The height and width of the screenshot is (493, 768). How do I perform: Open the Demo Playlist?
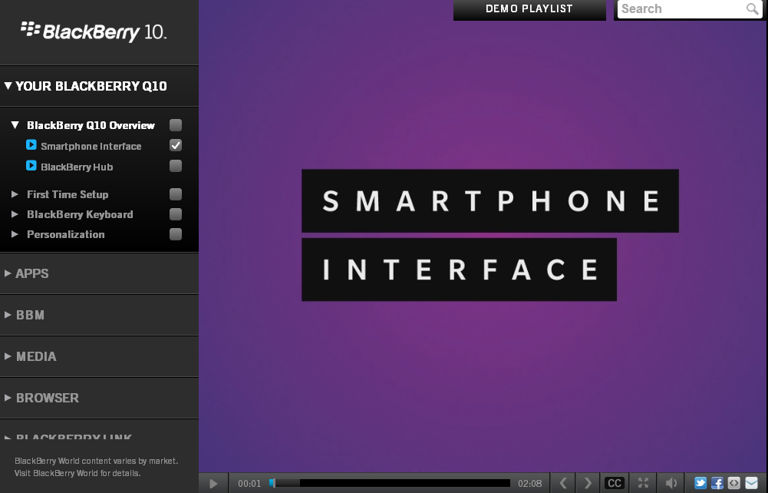(529, 9)
